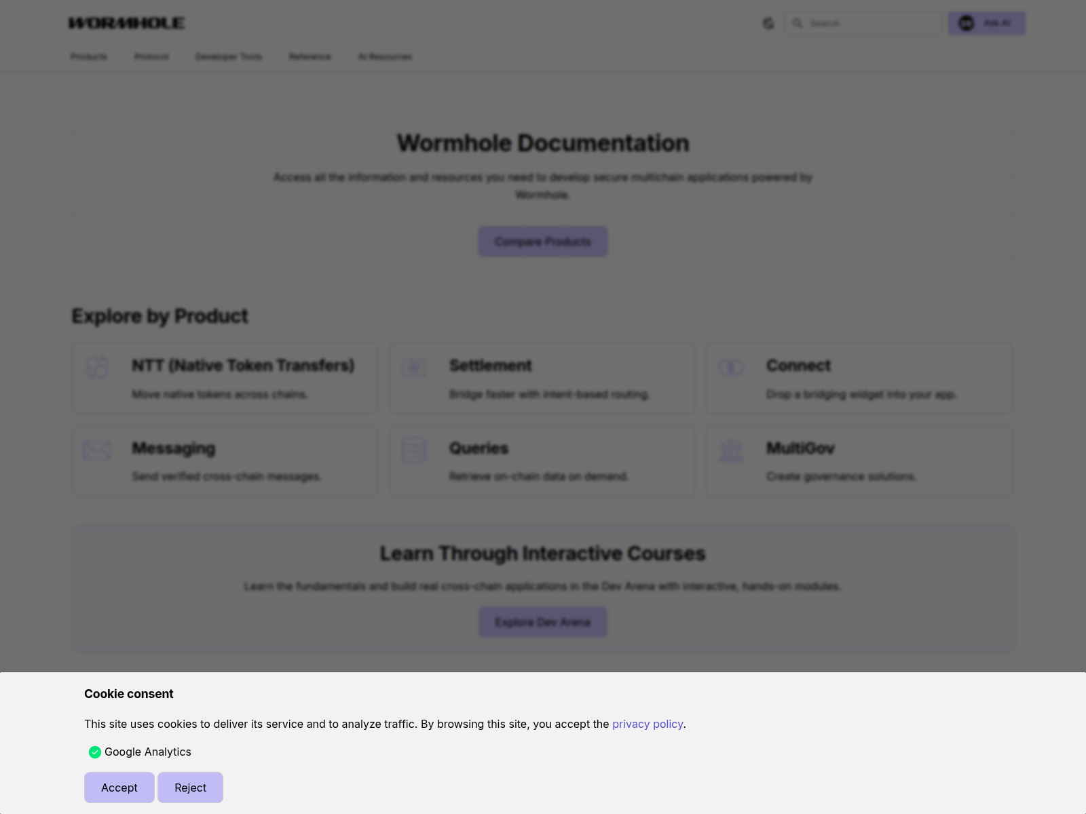Open the Queries product card
Viewport: 1086px width, 814px height.
pos(542,461)
